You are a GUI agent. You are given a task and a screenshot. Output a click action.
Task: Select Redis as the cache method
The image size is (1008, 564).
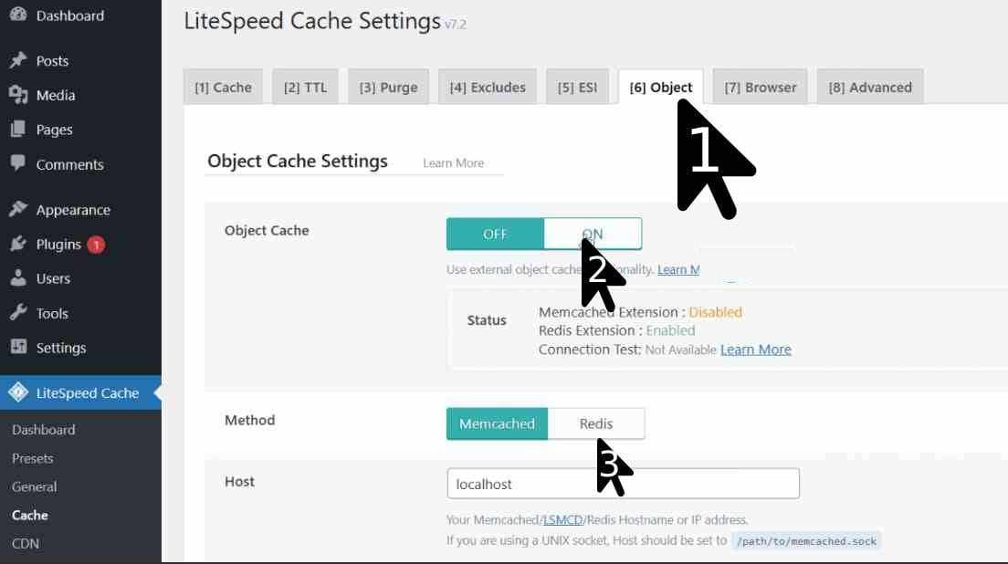coord(596,423)
